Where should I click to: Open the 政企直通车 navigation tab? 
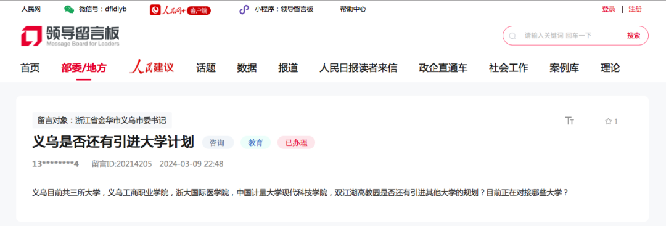[x=443, y=68]
